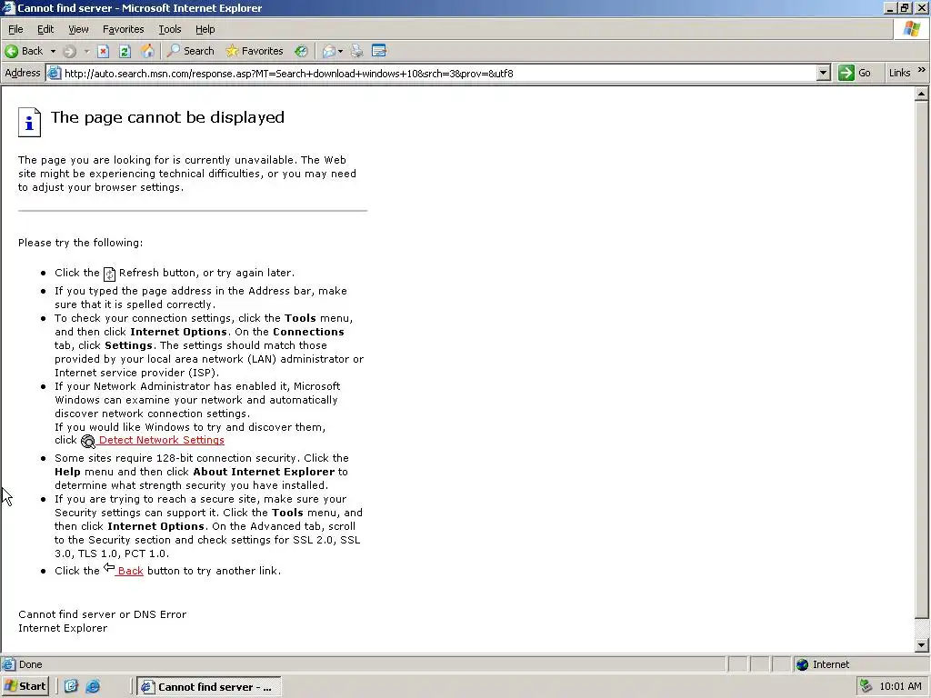931x698 pixels.
Task: Click the Done status bar text
Action: (30, 664)
